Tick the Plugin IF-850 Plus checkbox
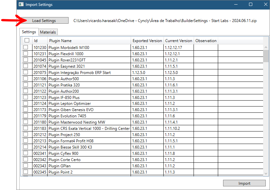The width and height of the screenshot is (270, 190). [x=26, y=97]
